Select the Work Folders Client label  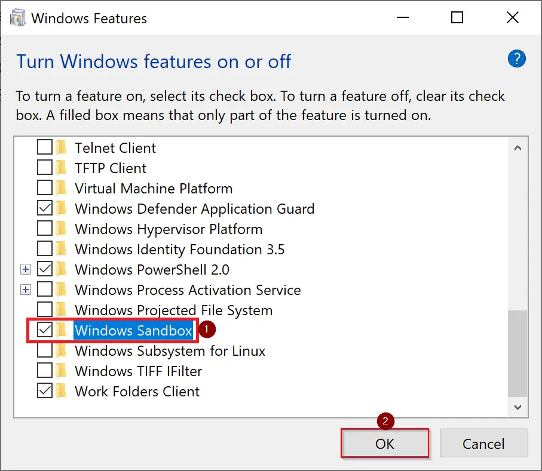pos(137,392)
